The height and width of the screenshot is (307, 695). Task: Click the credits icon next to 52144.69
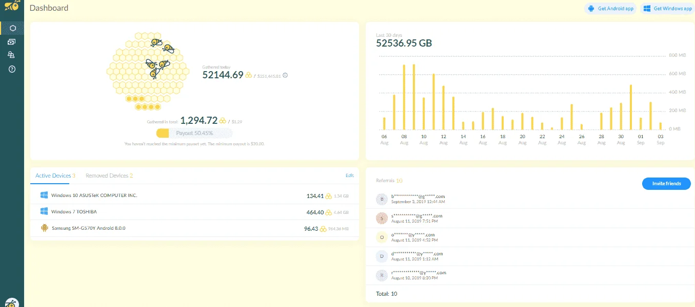(x=248, y=75)
